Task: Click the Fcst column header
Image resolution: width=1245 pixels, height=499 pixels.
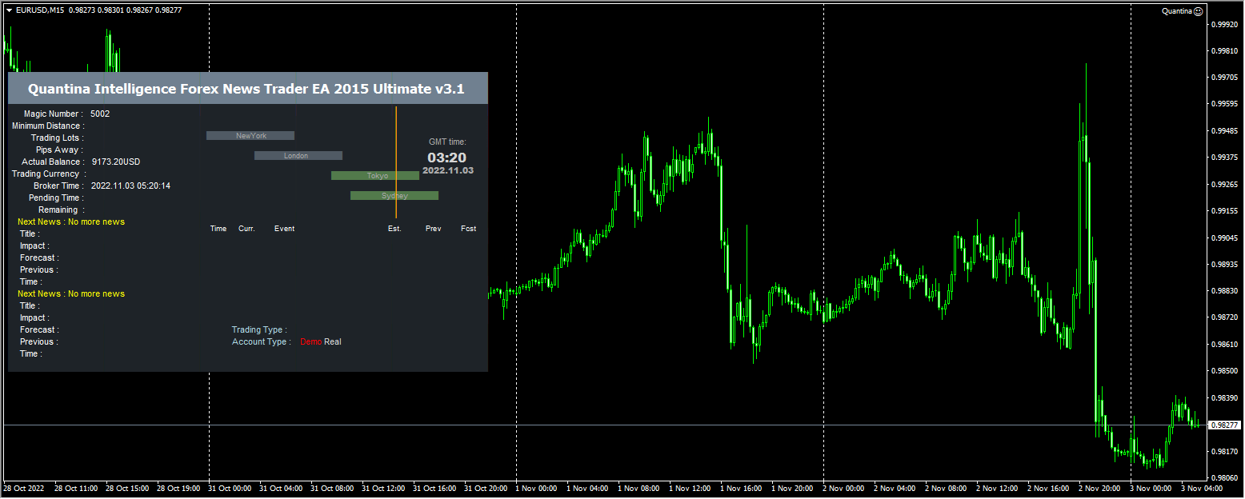Action: point(468,229)
